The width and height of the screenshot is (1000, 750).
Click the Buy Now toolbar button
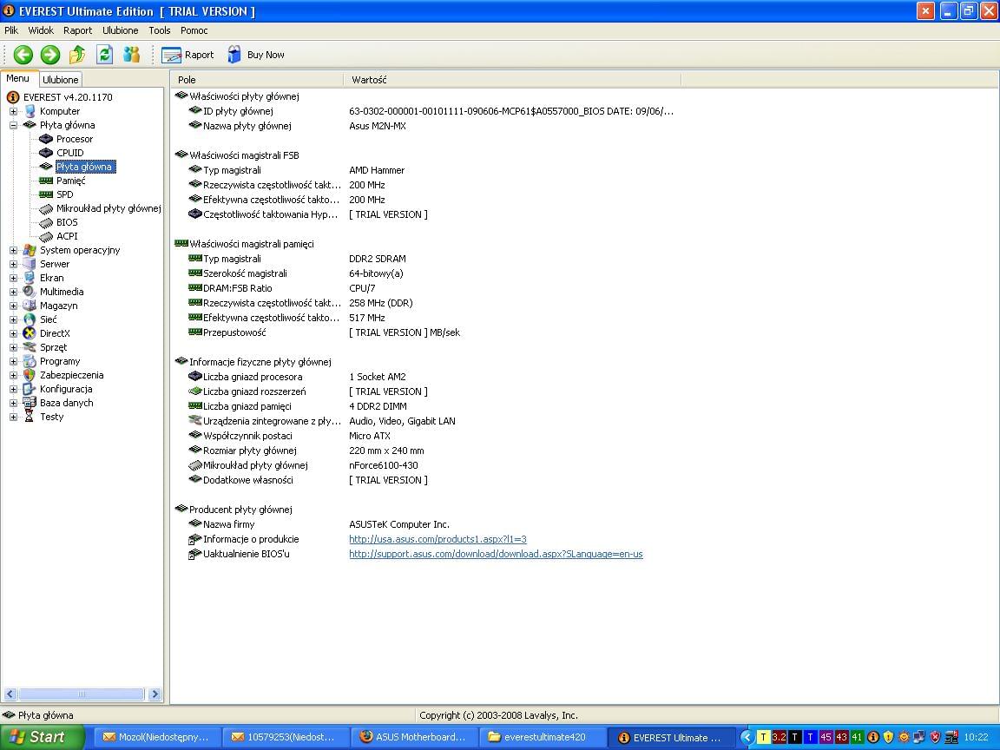[x=256, y=55]
